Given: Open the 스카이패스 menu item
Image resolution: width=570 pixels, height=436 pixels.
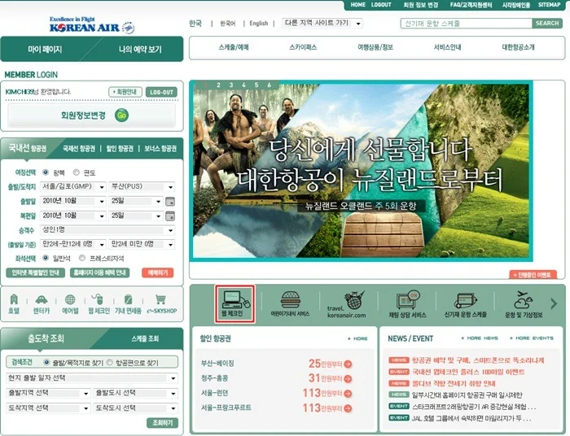Looking at the screenshot, I should point(303,47).
